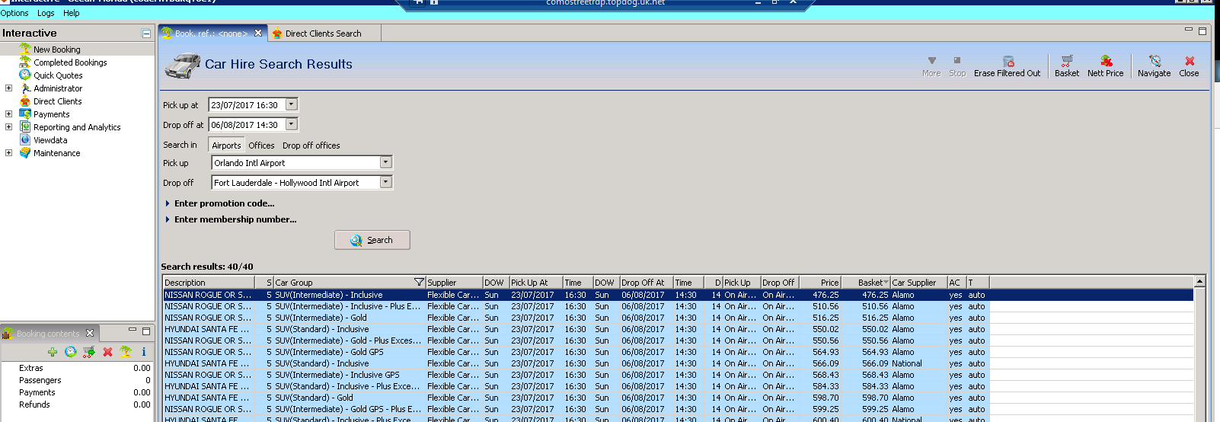This screenshot has height=422, width=1220.
Task: Click the palm tree island icon in Booking contents
Action: [x=126, y=352]
